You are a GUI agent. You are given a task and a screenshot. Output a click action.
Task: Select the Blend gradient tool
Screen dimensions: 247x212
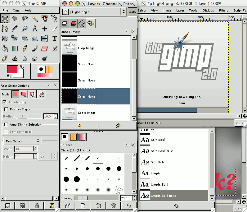15,48
